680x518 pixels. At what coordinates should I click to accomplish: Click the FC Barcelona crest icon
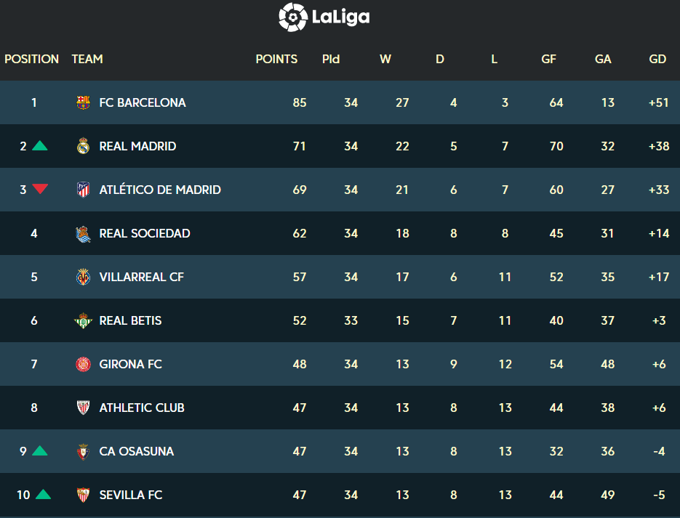83,102
